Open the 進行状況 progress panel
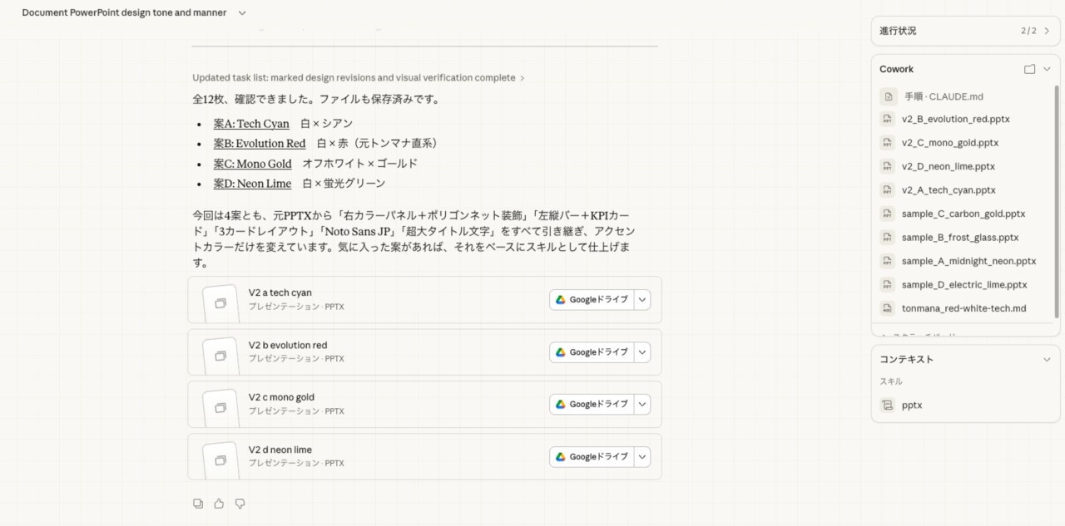Image resolution: width=1065 pixels, height=526 pixels. point(1047,31)
